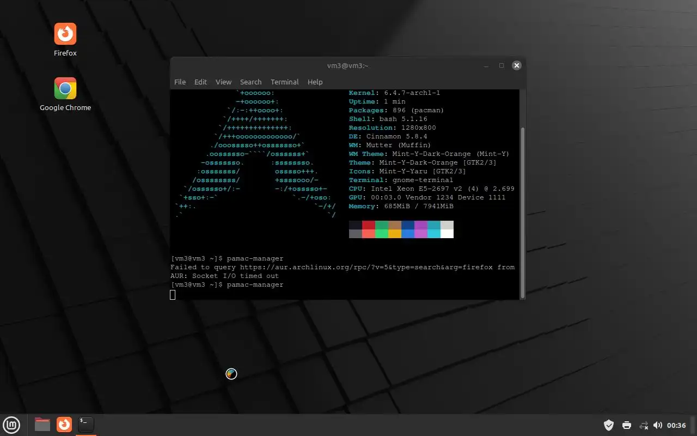
Task: Click the white color block in neofetch palette
Action: point(447,234)
